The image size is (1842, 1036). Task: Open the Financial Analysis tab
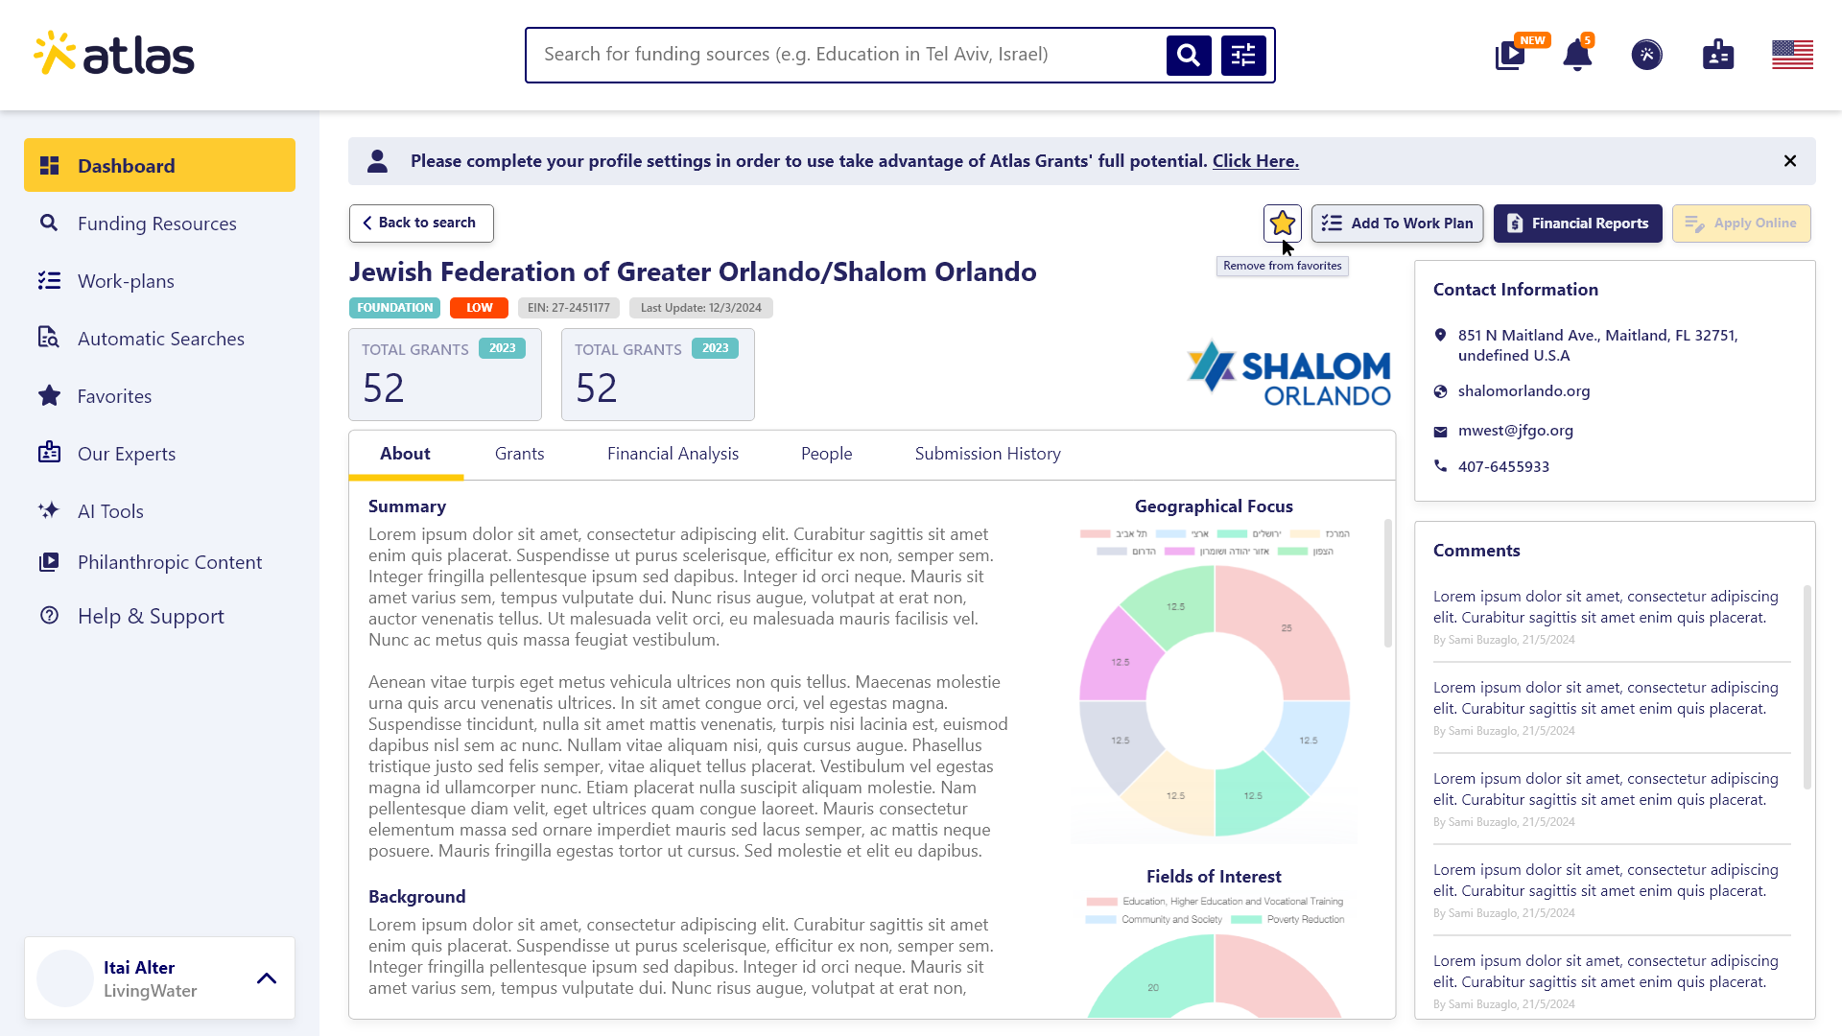tap(673, 454)
